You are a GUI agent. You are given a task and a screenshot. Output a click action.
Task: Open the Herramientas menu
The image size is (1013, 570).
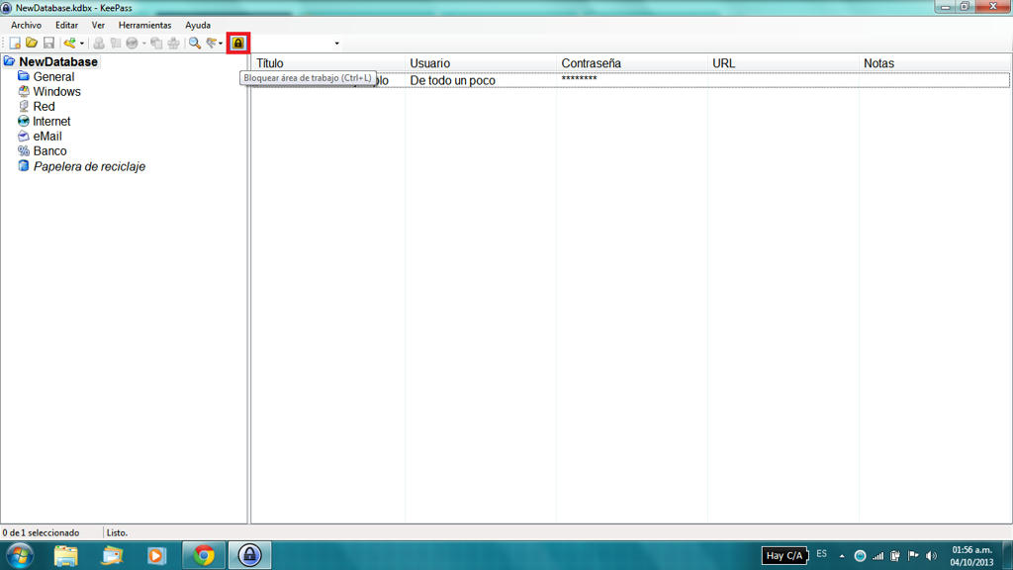coord(144,25)
